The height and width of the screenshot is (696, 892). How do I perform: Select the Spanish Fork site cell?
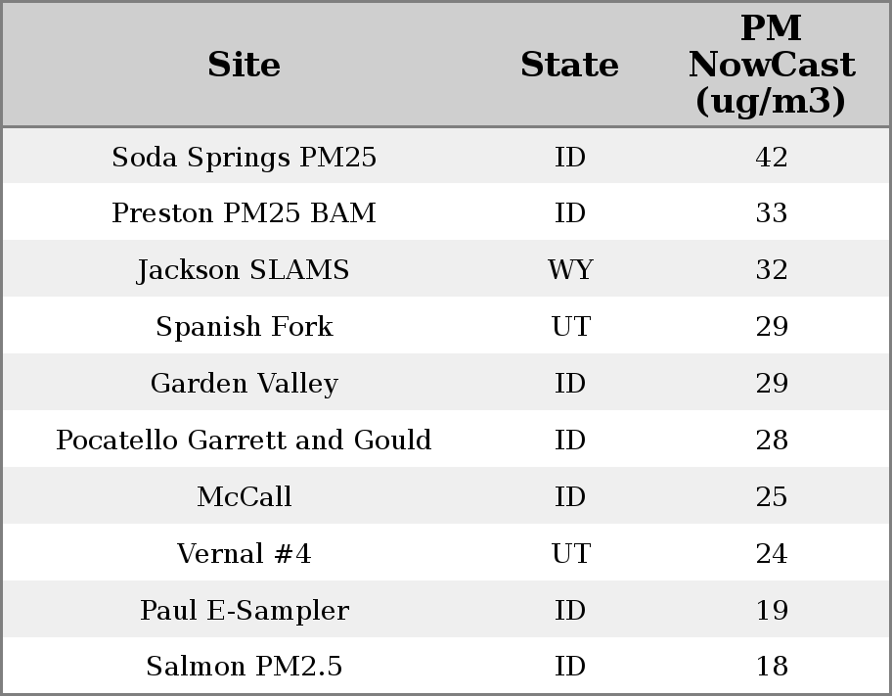(x=244, y=327)
